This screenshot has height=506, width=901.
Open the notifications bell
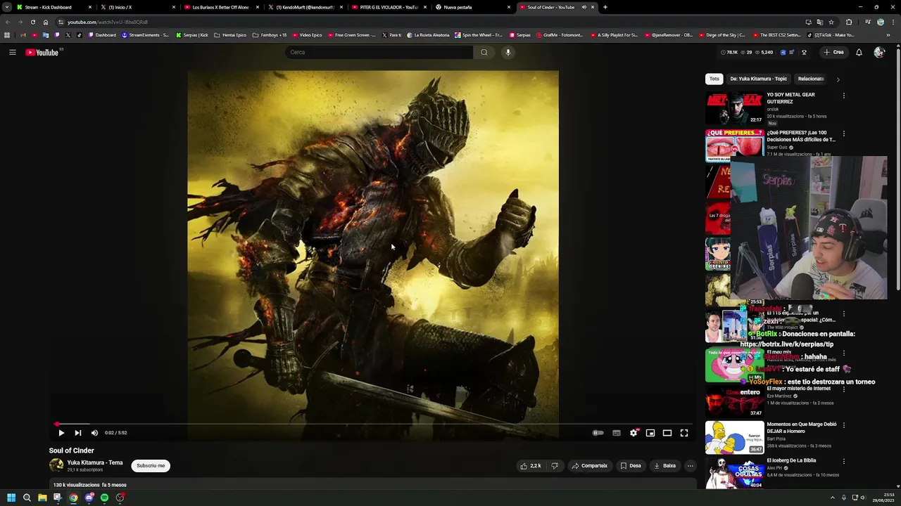859,52
